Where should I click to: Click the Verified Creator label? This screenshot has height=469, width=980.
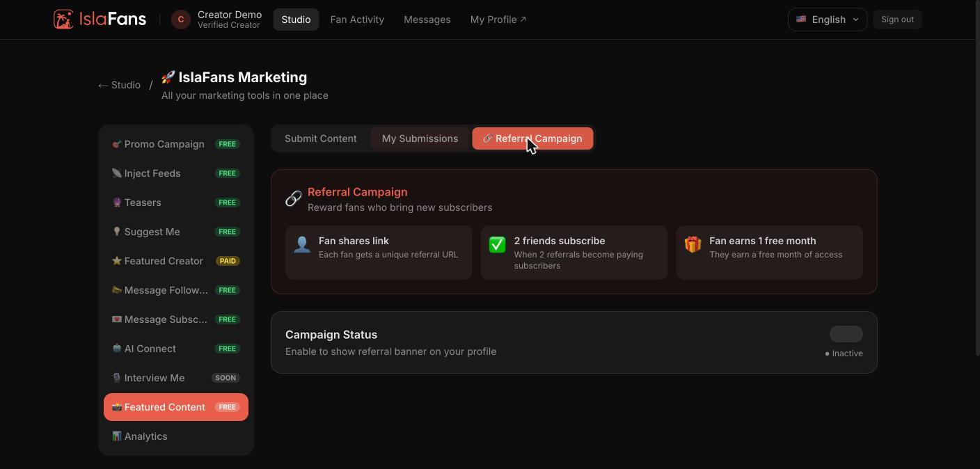(x=229, y=25)
